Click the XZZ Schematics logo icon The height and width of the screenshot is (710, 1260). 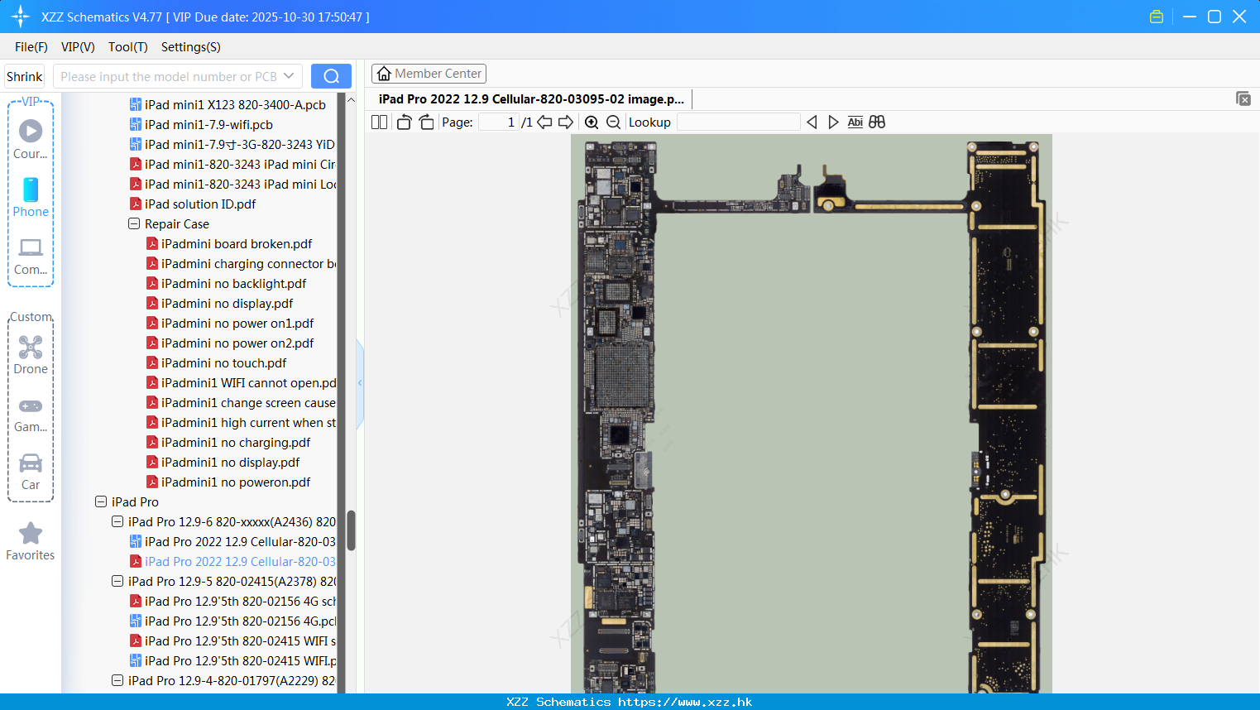coord(21,17)
